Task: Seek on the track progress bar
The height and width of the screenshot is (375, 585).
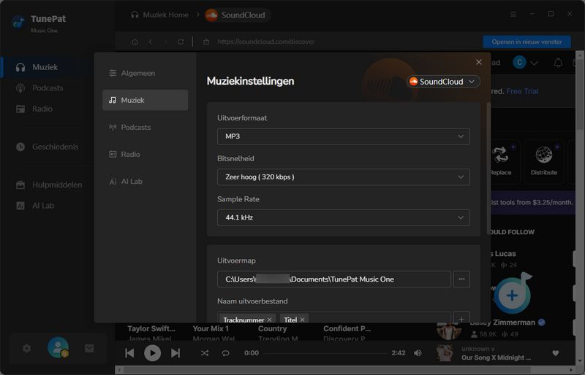Action: pyautogui.click(x=325, y=353)
